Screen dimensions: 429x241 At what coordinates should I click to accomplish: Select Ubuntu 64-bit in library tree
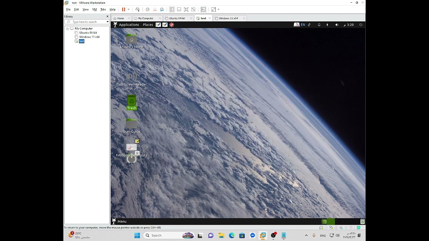pos(88,33)
